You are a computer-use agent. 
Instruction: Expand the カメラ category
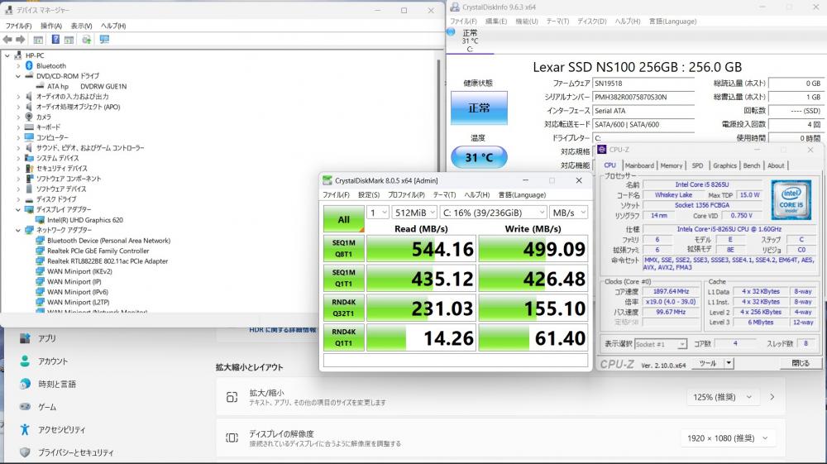tap(18, 117)
